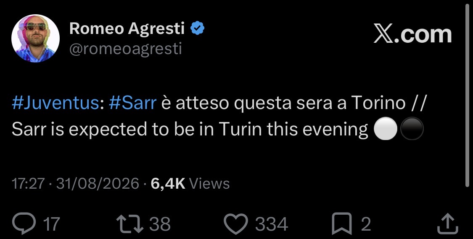The width and height of the screenshot is (473, 239).
Task: View the 6,4K Views count
Action: [x=190, y=184]
